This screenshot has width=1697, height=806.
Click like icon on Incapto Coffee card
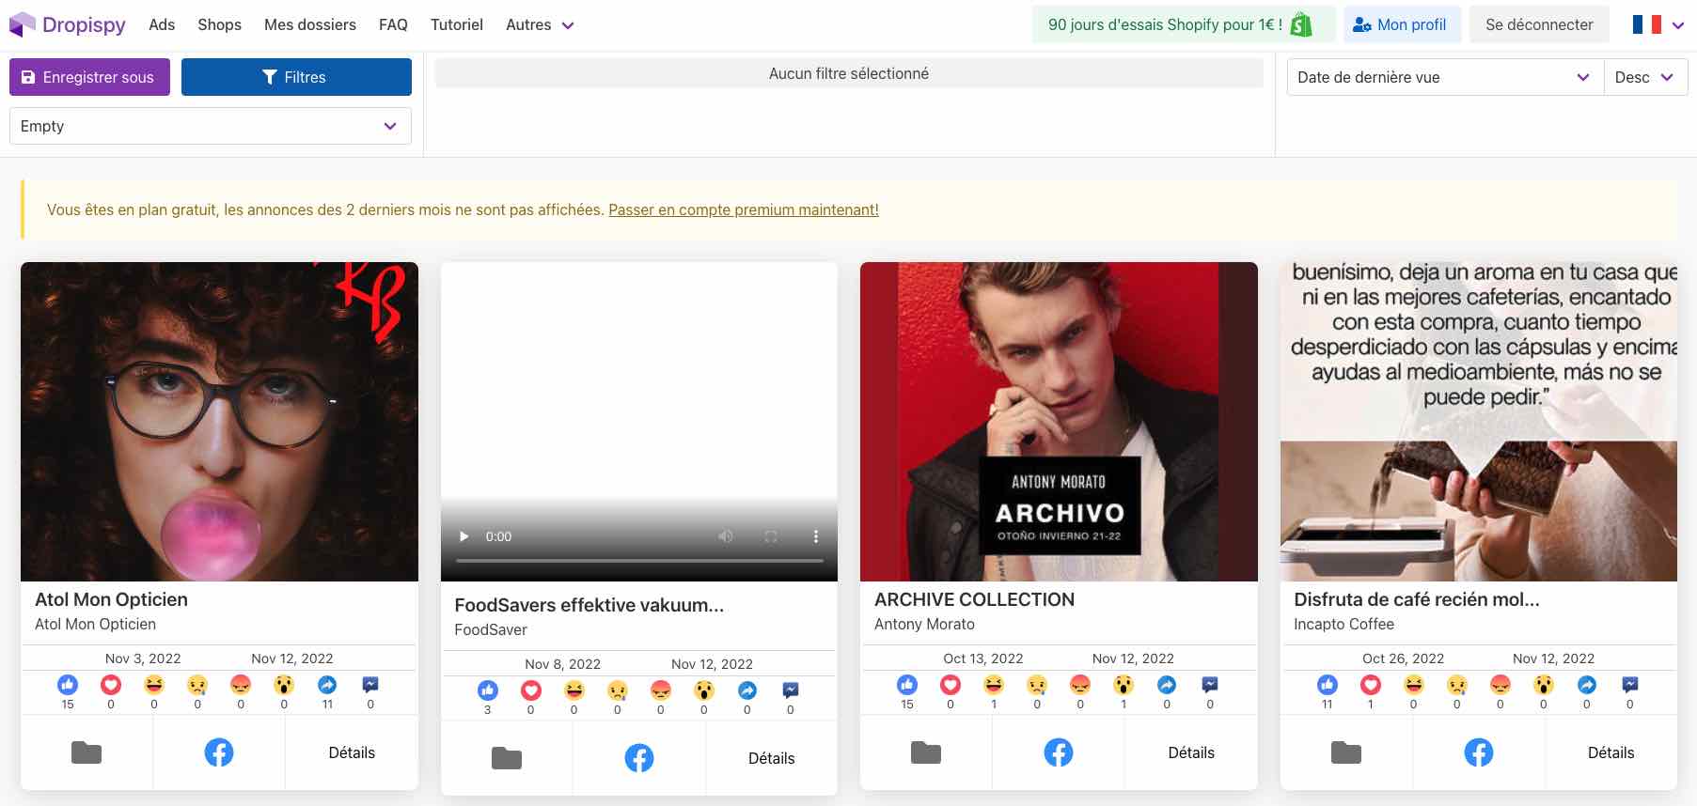[x=1328, y=685]
